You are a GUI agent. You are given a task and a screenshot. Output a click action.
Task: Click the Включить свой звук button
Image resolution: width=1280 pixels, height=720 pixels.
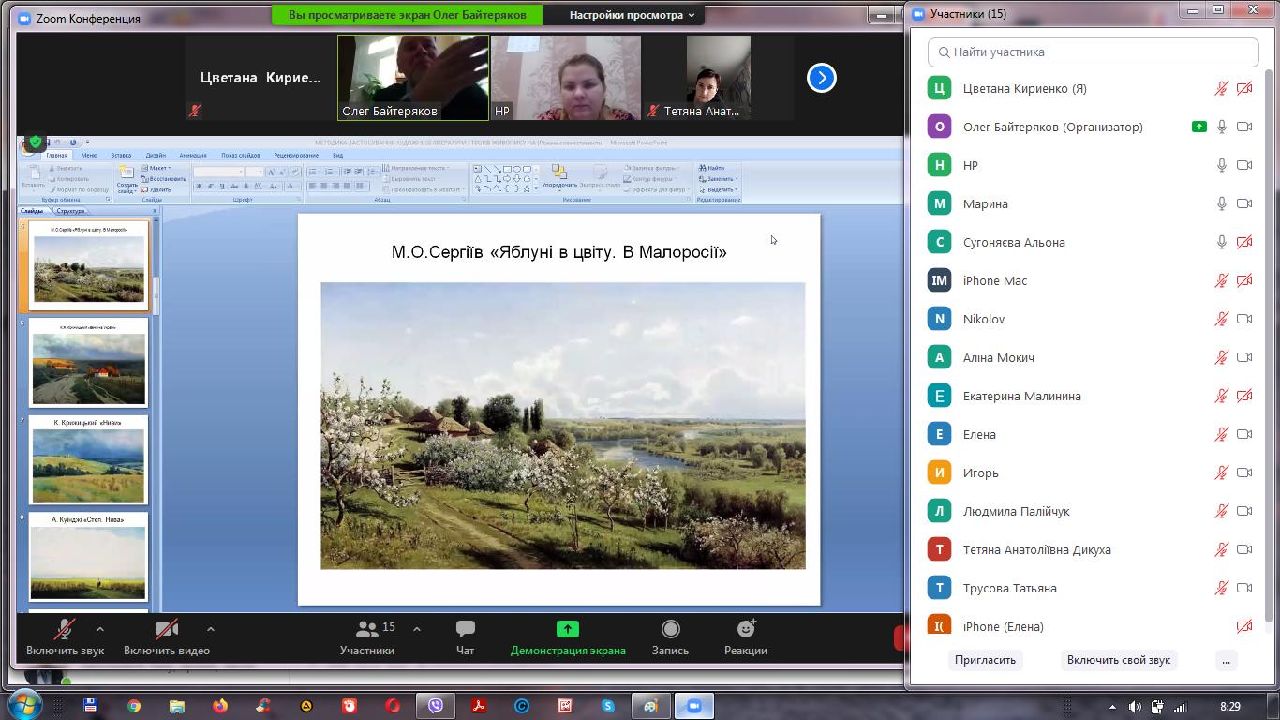[x=1118, y=660]
